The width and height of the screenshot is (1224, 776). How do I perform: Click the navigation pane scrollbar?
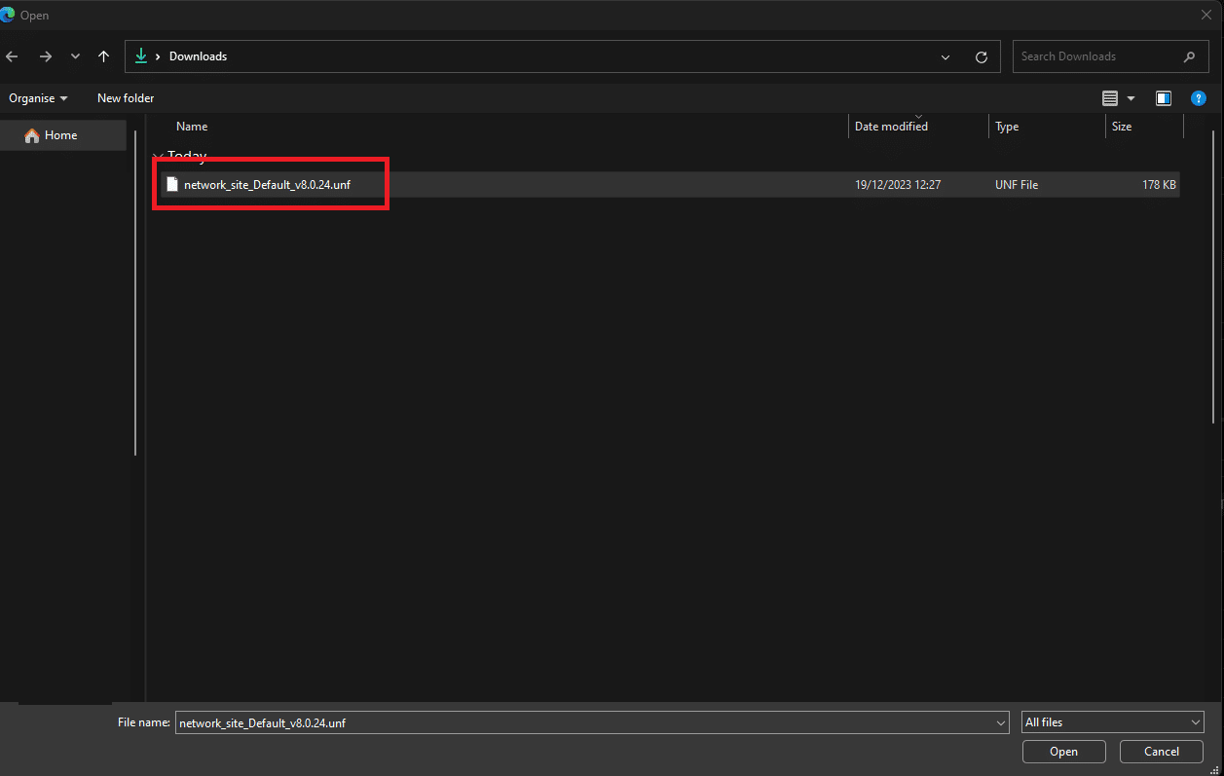tap(135, 292)
